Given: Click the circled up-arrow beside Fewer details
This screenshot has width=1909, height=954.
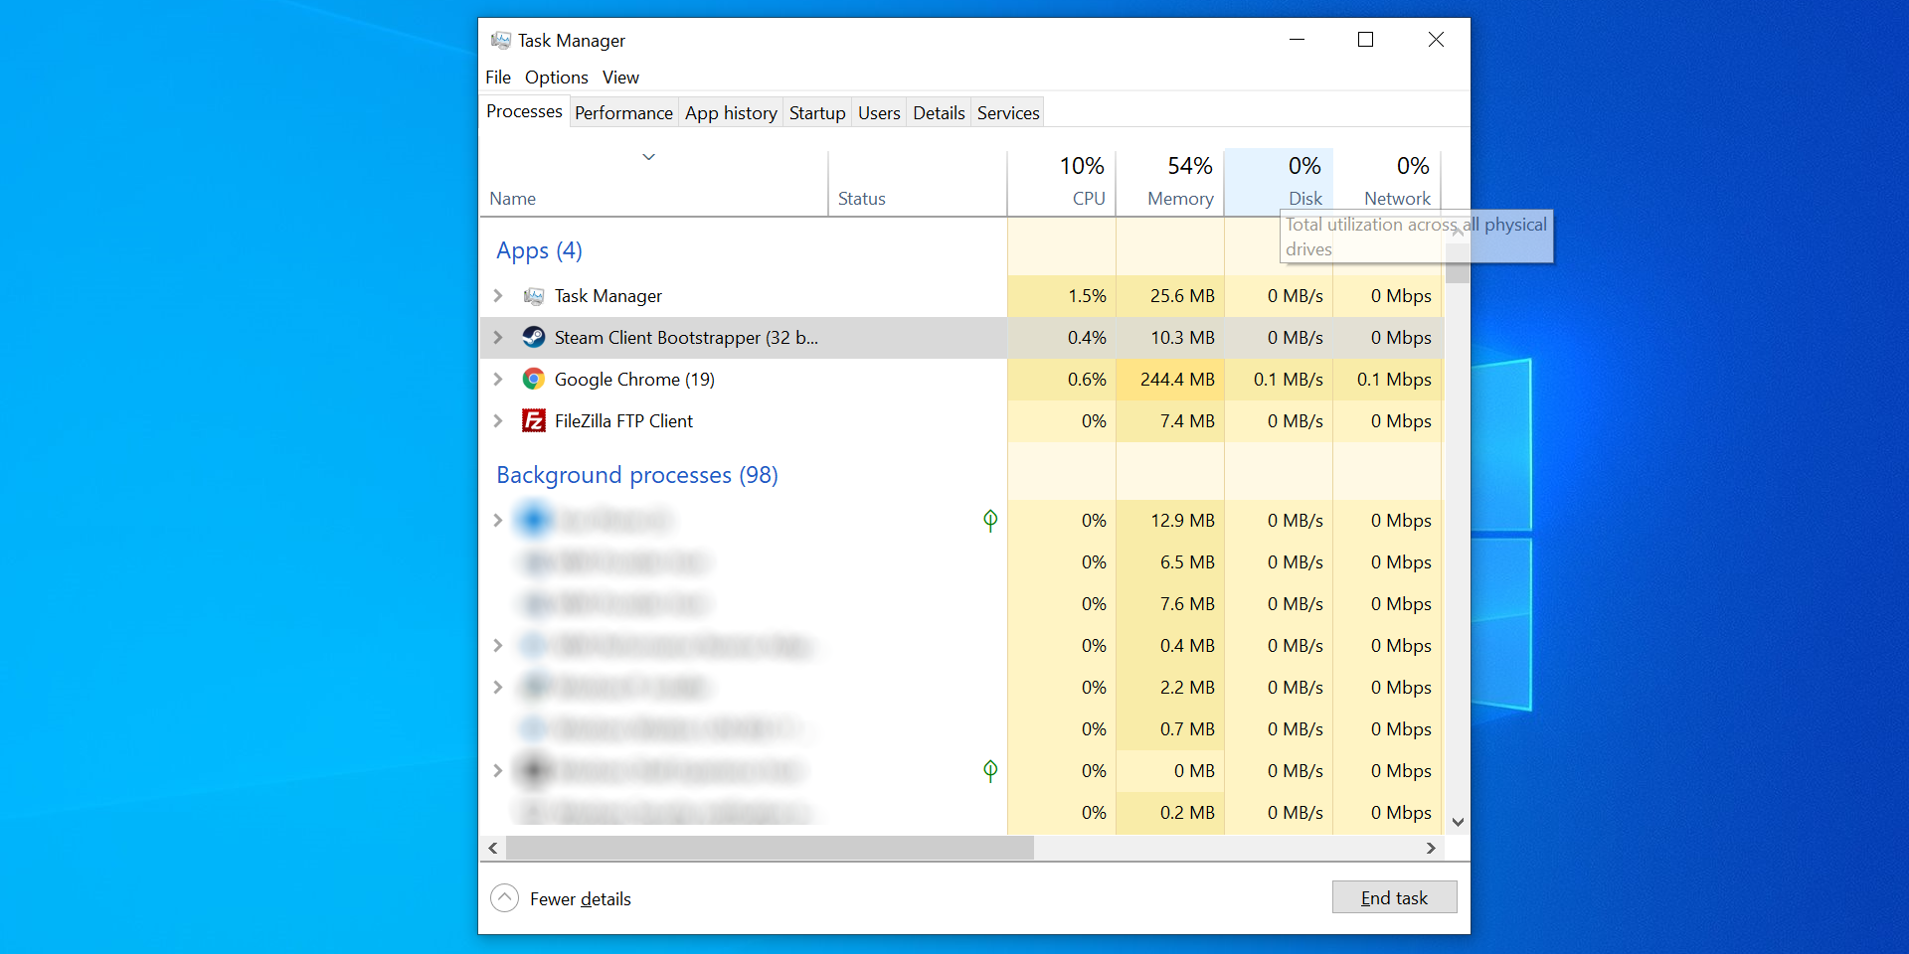Looking at the screenshot, I should (504, 897).
